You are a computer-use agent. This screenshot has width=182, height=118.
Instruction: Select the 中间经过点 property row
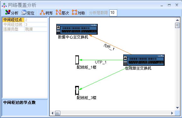click(25, 20)
